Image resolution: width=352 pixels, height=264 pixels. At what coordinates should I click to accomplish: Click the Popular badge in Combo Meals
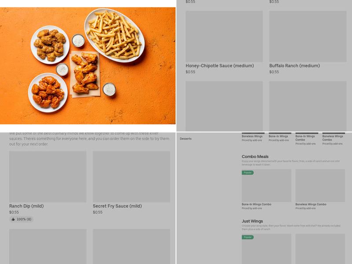248,172
